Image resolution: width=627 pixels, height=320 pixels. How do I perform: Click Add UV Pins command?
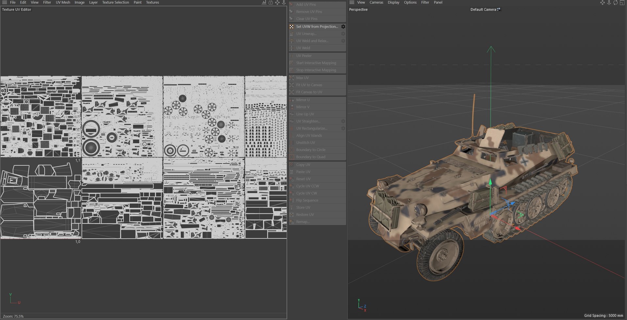(317, 5)
